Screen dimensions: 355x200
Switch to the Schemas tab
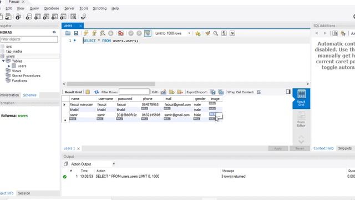tap(29, 95)
